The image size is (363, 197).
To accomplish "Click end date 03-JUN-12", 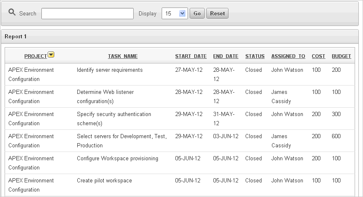I will pyautogui.click(x=226, y=136).
